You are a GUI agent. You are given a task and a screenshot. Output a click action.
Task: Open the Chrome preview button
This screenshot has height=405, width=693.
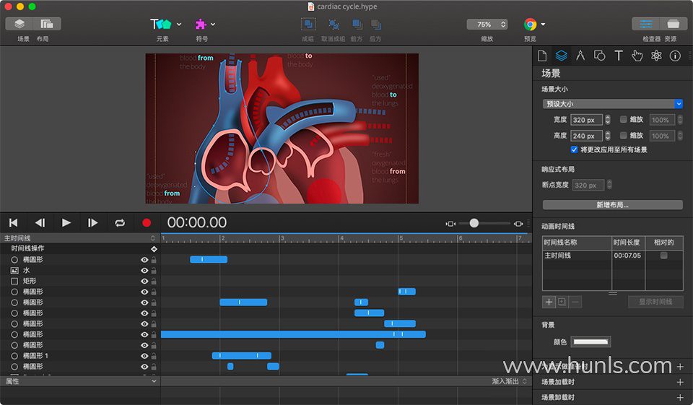coord(531,24)
